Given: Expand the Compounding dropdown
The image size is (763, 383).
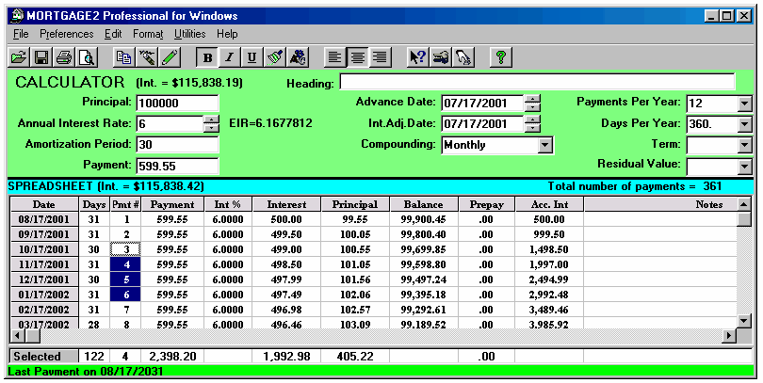Looking at the screenshot, I should pos(544,145).
